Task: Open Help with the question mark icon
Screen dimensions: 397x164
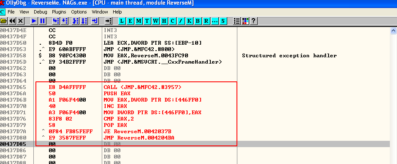Action: [x=254, y=21]
